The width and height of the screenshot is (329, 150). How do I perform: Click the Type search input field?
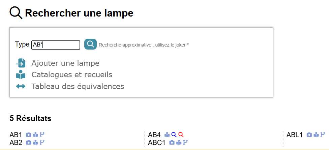click(x=56, y=45)
